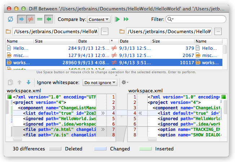Click the Changed legend color swatch
Screen dimensions: 235x162
point(100,149)
